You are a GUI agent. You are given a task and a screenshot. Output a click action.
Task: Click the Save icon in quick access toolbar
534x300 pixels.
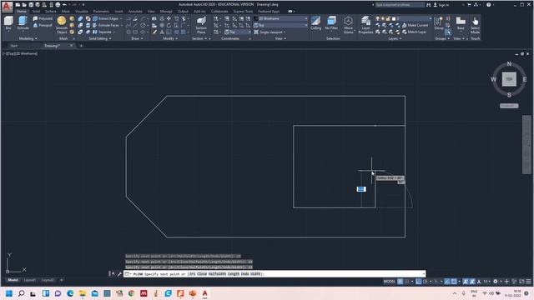click(31, 5)
